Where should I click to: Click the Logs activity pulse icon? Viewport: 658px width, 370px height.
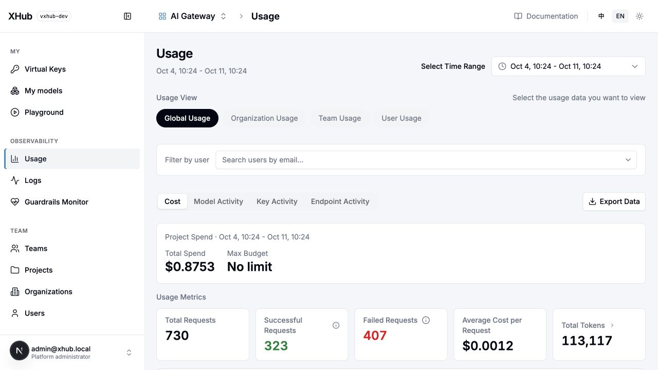[x=15, y=181]
